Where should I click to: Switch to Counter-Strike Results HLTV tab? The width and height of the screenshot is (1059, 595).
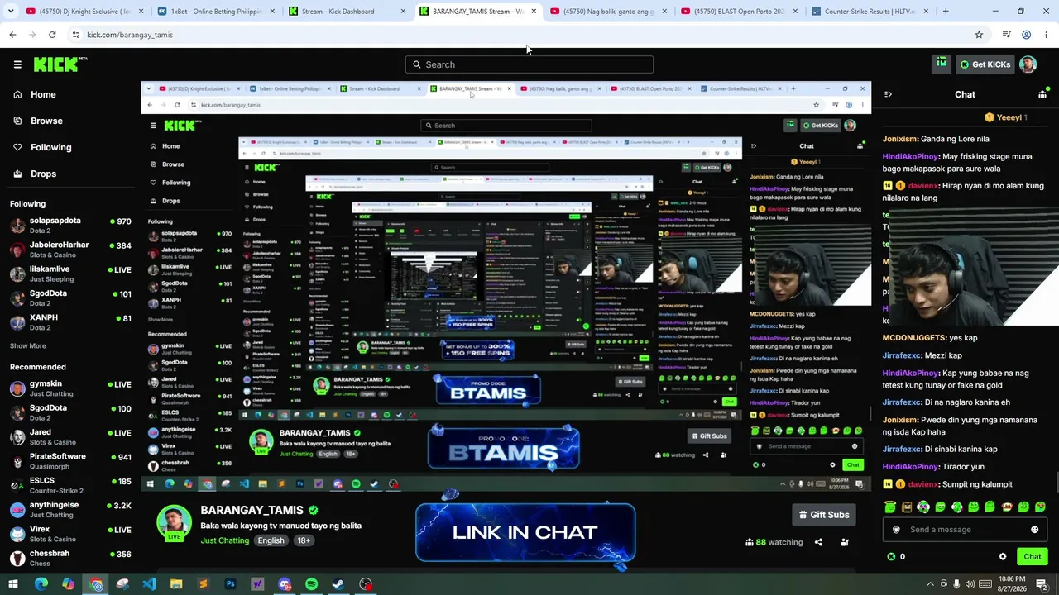870,12
